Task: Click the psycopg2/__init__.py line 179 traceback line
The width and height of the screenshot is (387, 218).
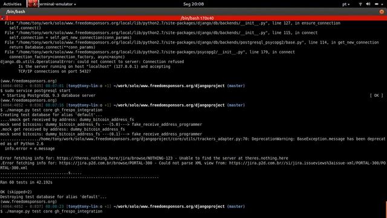Action: point(149,52)
